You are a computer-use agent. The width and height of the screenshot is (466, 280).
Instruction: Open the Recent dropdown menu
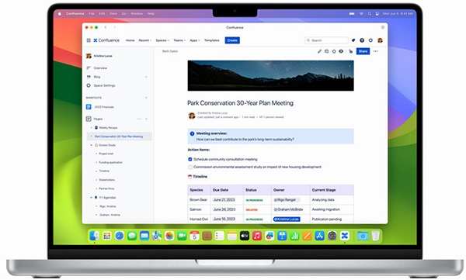tap(145, 40)
